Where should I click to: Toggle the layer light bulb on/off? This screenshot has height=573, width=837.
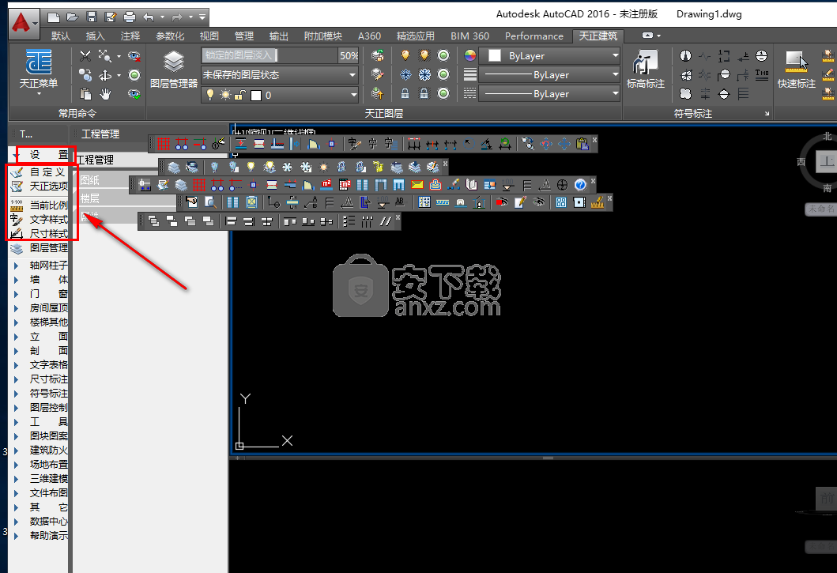point(209,95)
